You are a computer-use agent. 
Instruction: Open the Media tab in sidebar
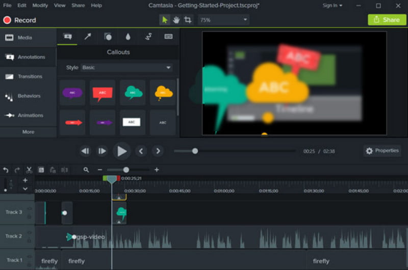28,38
